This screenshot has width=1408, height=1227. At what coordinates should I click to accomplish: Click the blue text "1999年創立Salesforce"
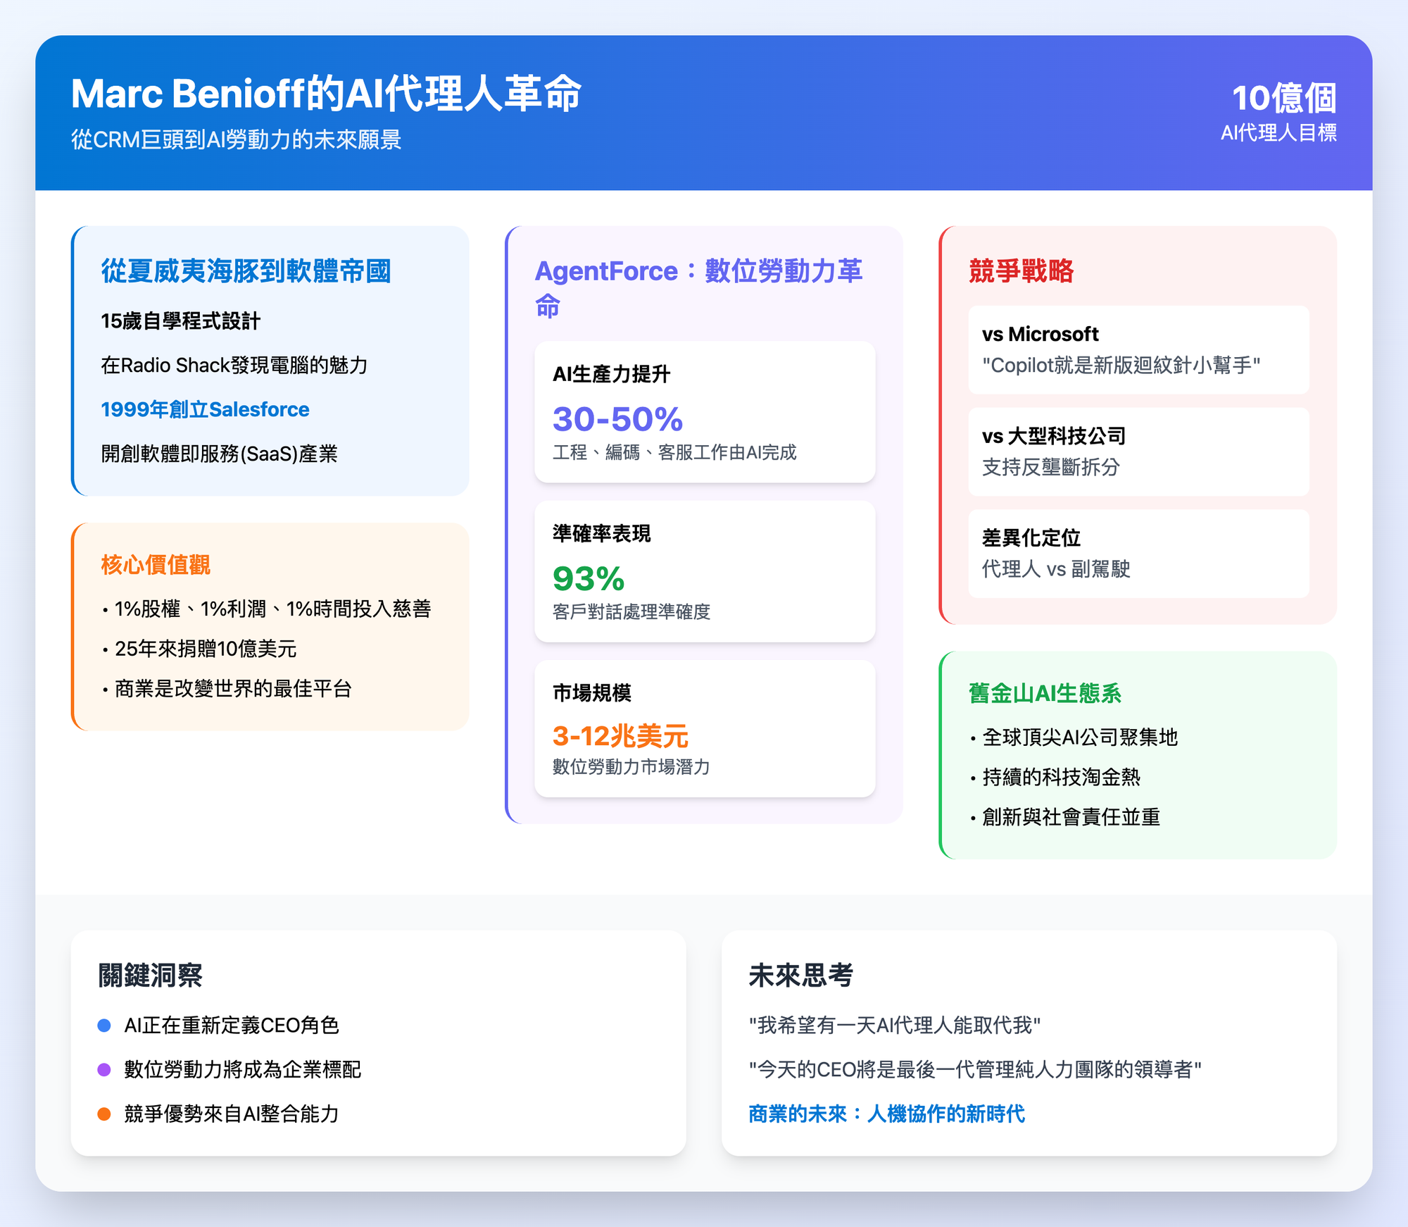click(x=205, y=409)
